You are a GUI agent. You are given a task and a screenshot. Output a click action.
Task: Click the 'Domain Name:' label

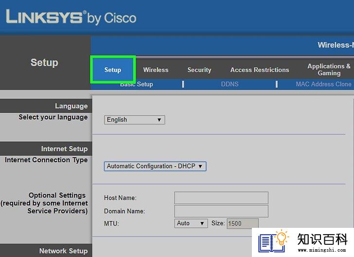(x=124, y=211)
